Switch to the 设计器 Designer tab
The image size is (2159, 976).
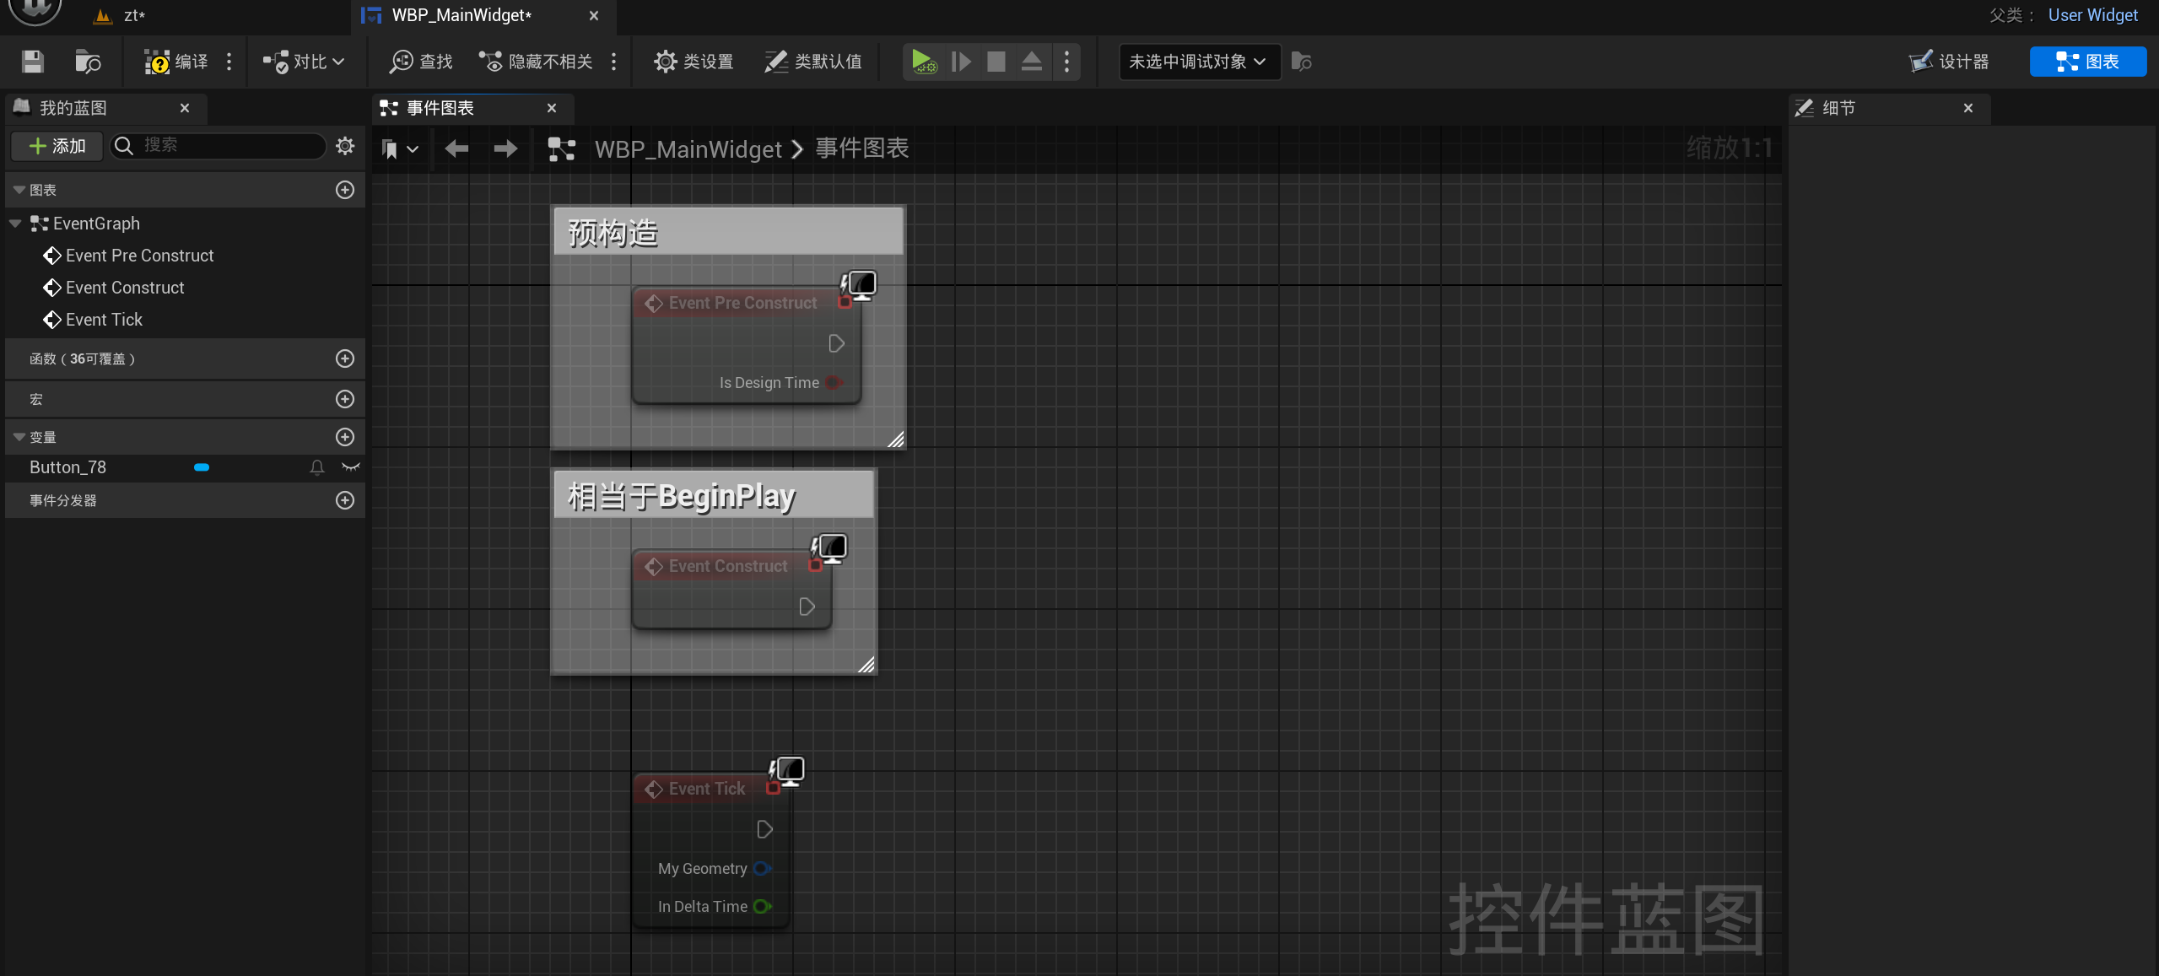(1948, 61)
